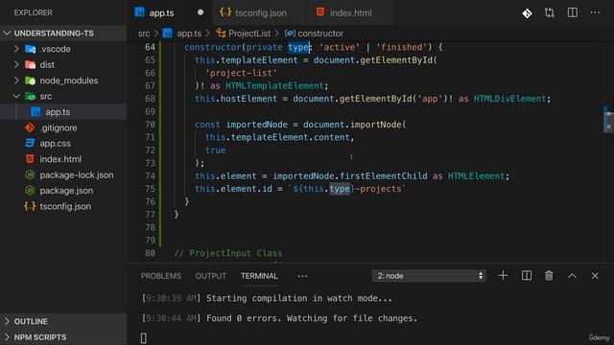This screenshot has width=614, height=345.
Task: Click the tsconfig.json braces icon in explorer
Action: point(30,206)
